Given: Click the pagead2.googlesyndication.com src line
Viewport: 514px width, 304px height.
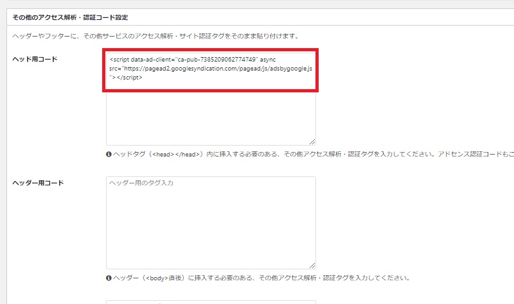Looking at the screenshot, I should pyautogui.click(x=211, y=69).
